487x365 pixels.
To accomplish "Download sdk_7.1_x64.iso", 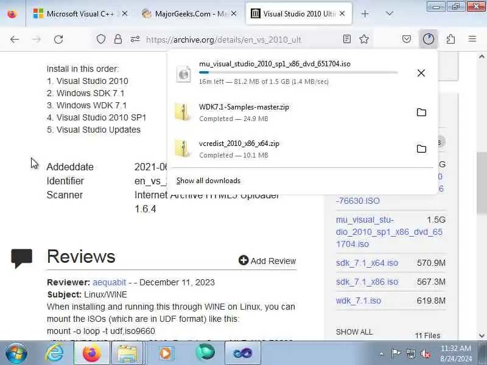I will tap(367, 263).
